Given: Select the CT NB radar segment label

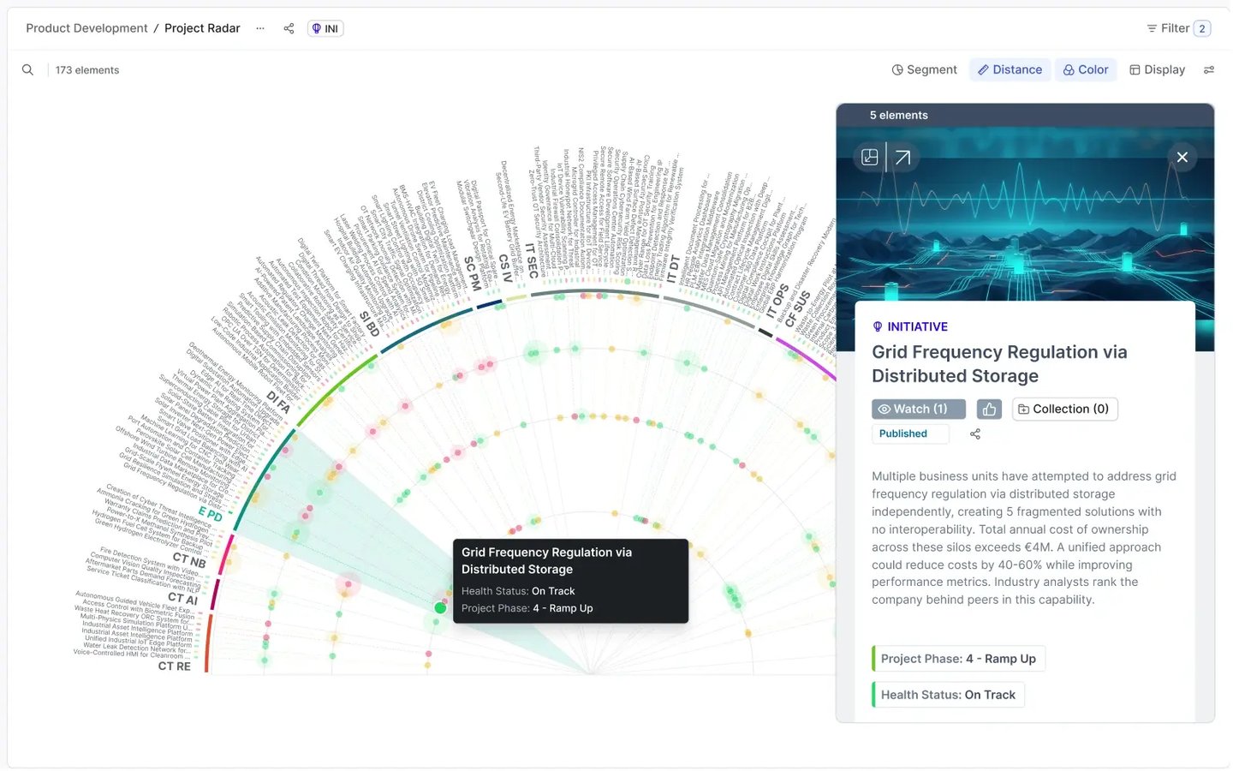Looking at the screenshot, I should (x=189, y=560).
